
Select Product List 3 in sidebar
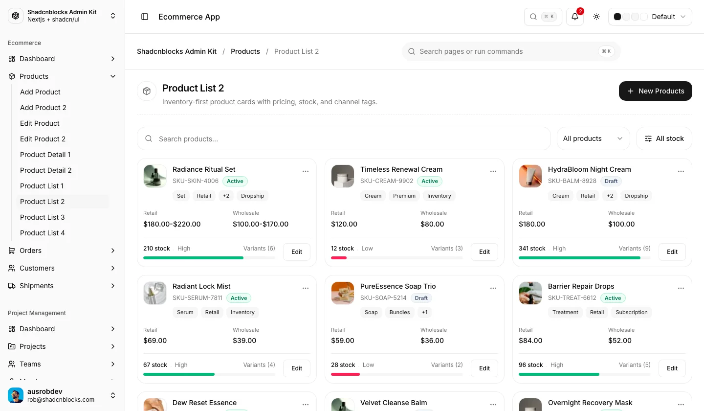(63, 217)
